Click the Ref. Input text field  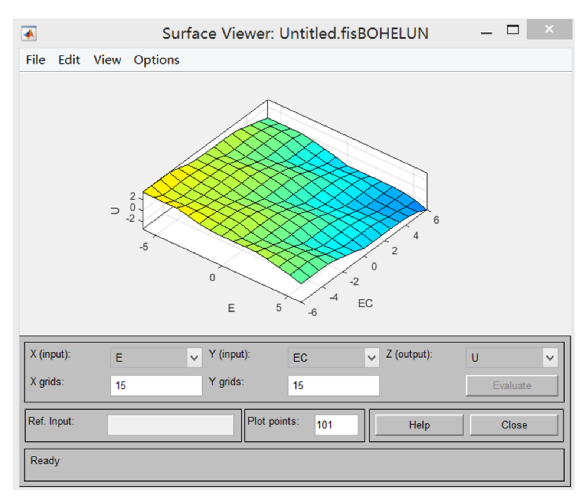tap(170, 425)
